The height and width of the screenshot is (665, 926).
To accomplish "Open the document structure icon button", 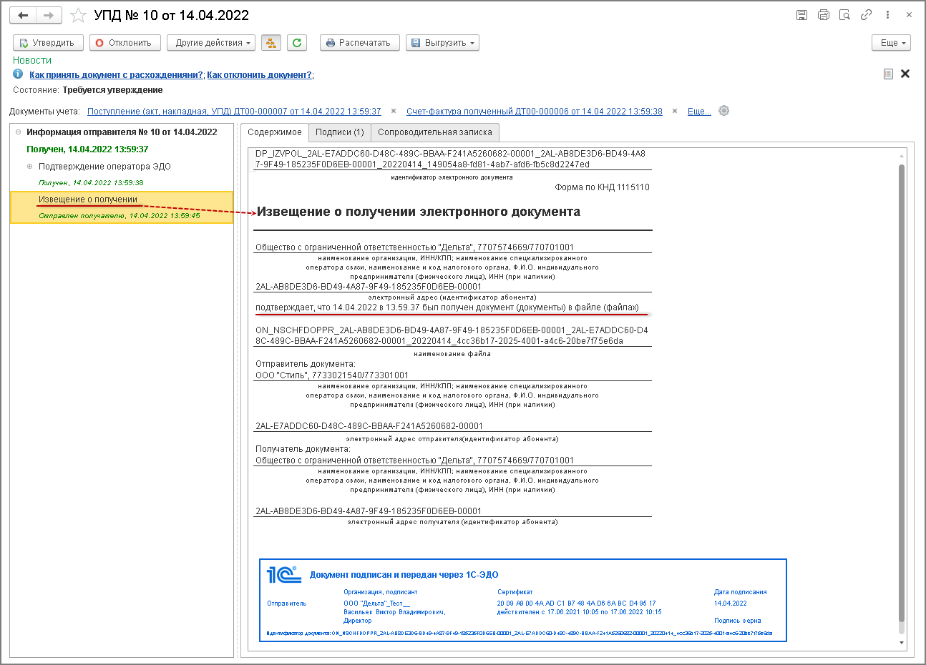I will [x=271, y=43].
